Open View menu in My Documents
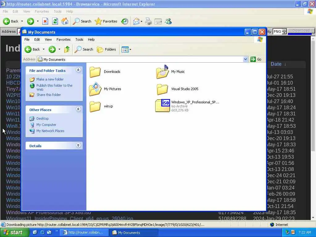Image resolution: width=316 pixels, height=237 pixels. point(48,39)
